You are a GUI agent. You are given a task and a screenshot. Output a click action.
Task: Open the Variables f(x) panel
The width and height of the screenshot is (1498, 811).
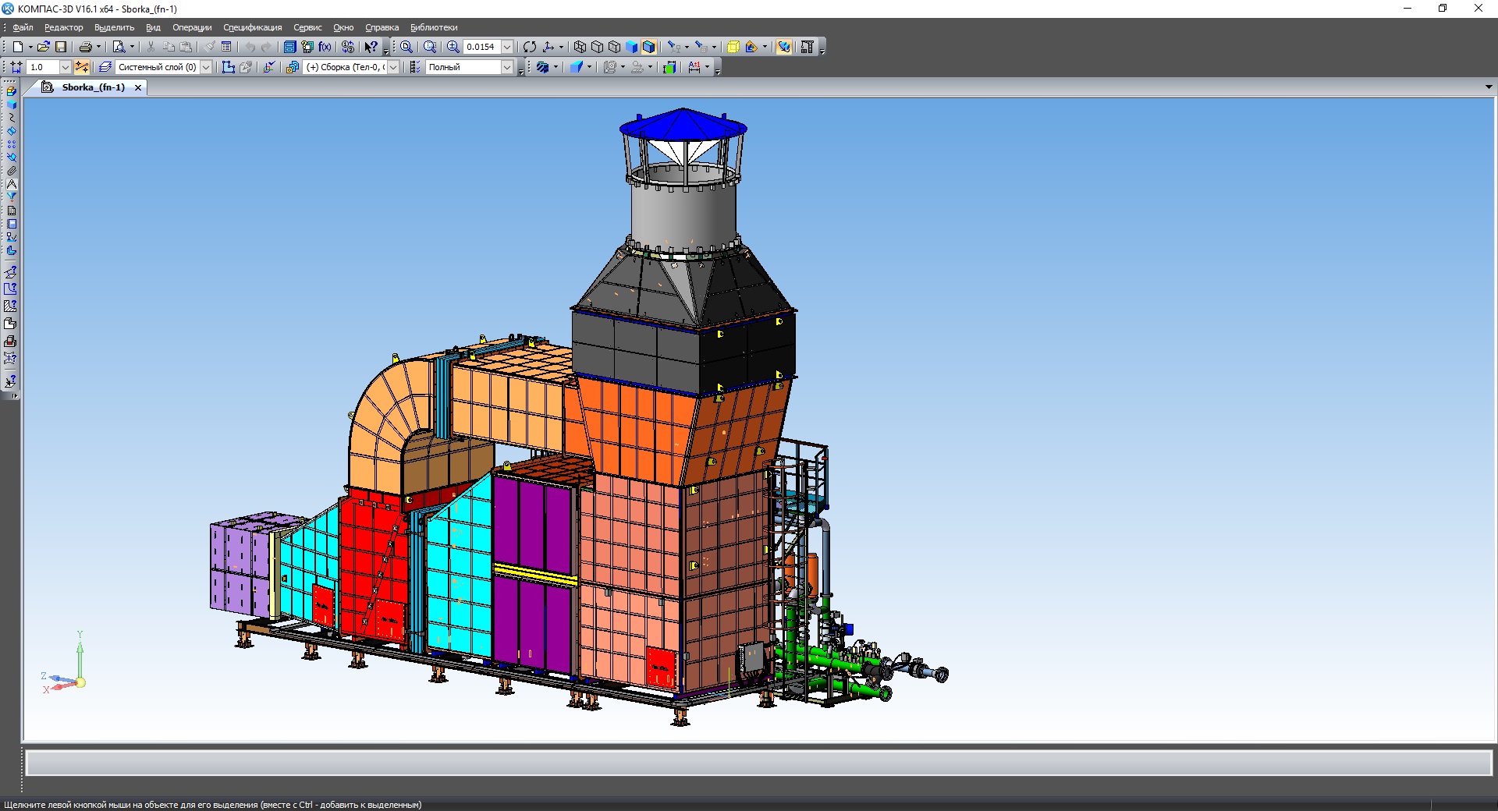(325, 47)
